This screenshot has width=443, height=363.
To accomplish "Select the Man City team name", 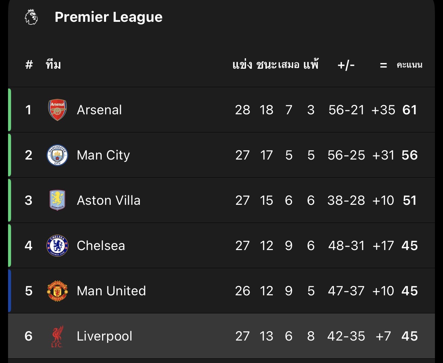I will coord(103,155).
